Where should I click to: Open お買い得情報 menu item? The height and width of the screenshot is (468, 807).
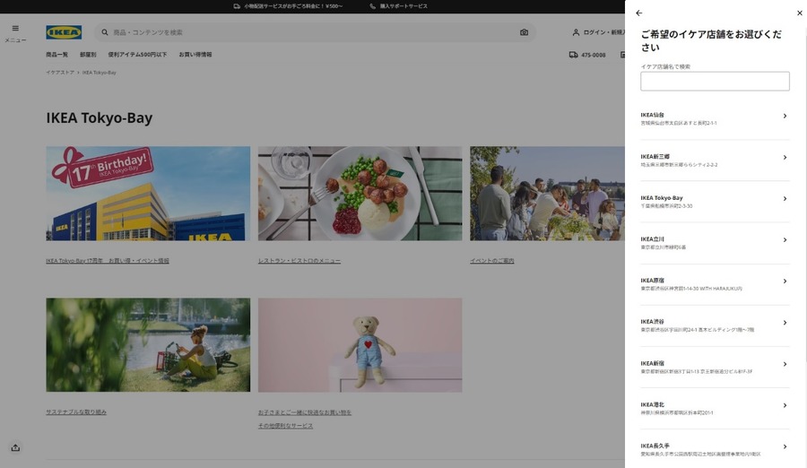[x=195, y=55]
